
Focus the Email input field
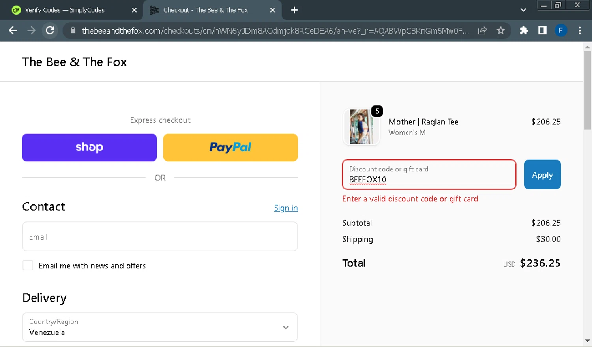pyautogui.click(x=160, y=236)
